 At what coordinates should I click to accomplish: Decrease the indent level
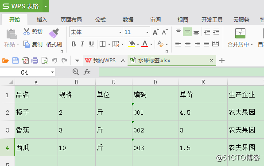coord(207,31)
